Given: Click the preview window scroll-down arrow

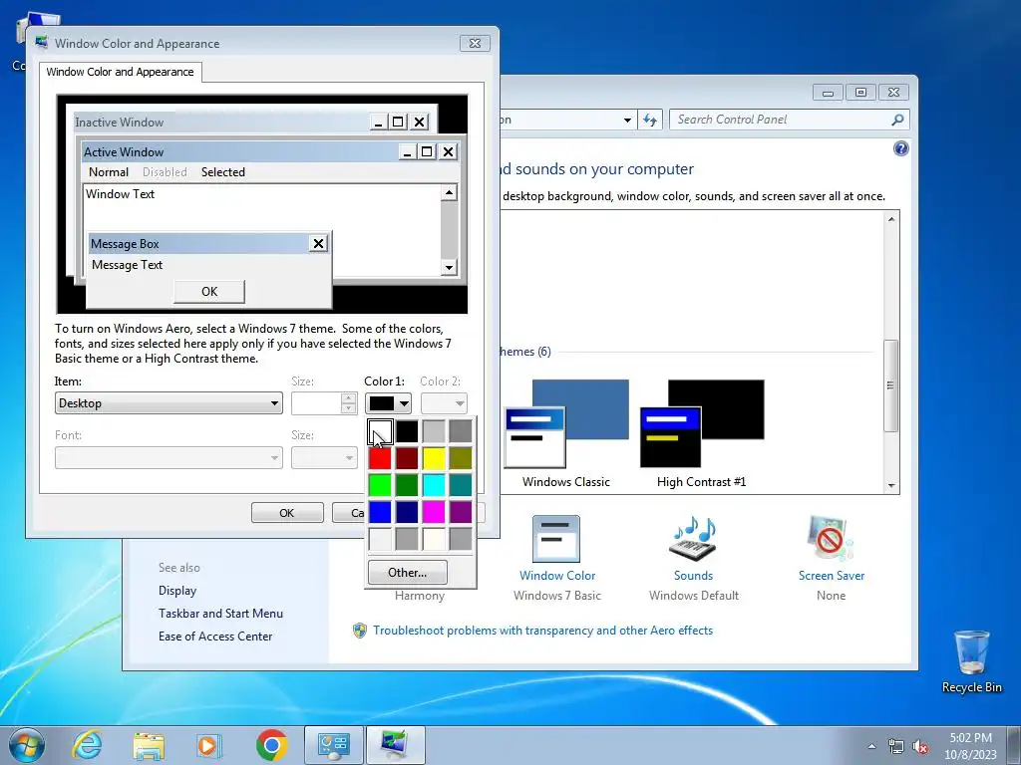Looking at the screenshot, I should coord(449,267).
